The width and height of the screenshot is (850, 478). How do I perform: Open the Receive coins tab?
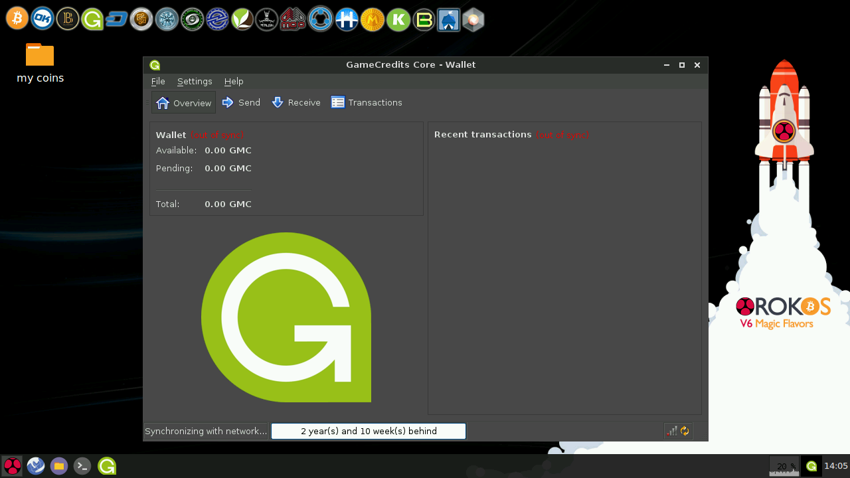click(x=296, y=102)
